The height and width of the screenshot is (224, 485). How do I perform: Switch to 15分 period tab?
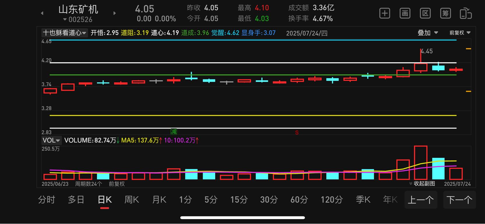pyautogui.click(x=239, y=200)
